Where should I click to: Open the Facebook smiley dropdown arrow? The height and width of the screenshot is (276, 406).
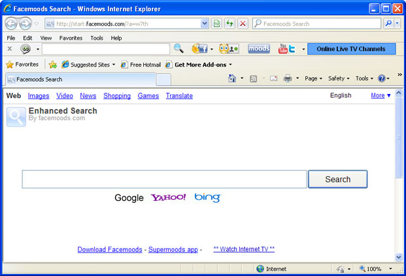(212, 49)
